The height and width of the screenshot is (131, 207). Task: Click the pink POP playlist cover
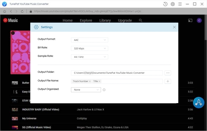pos(20,53)
